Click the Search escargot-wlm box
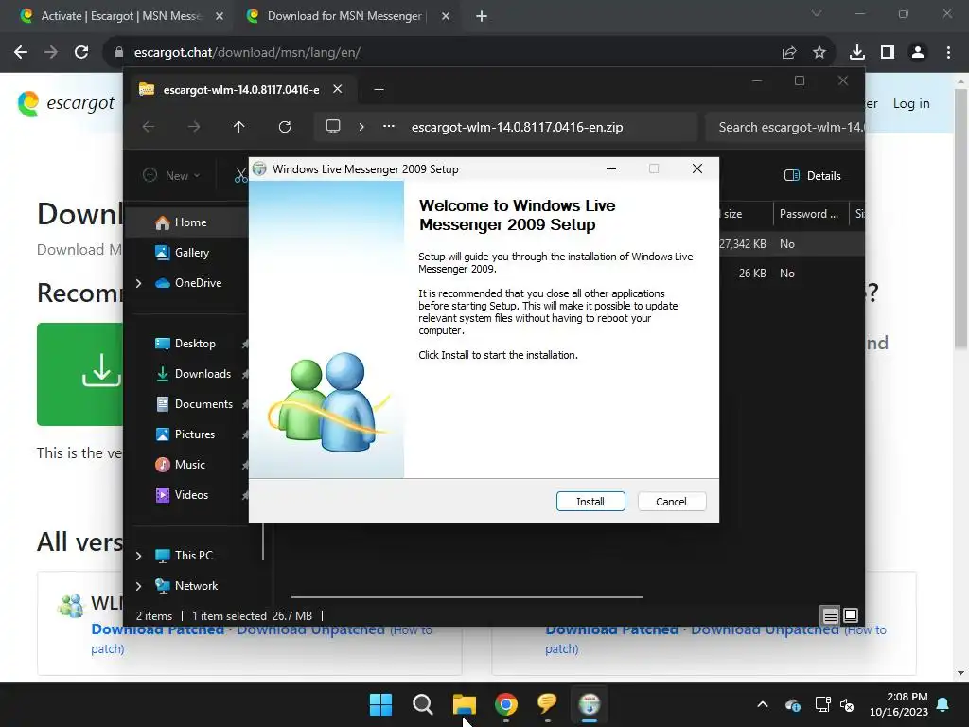The image size is (969, 727). tap(784, 128)
